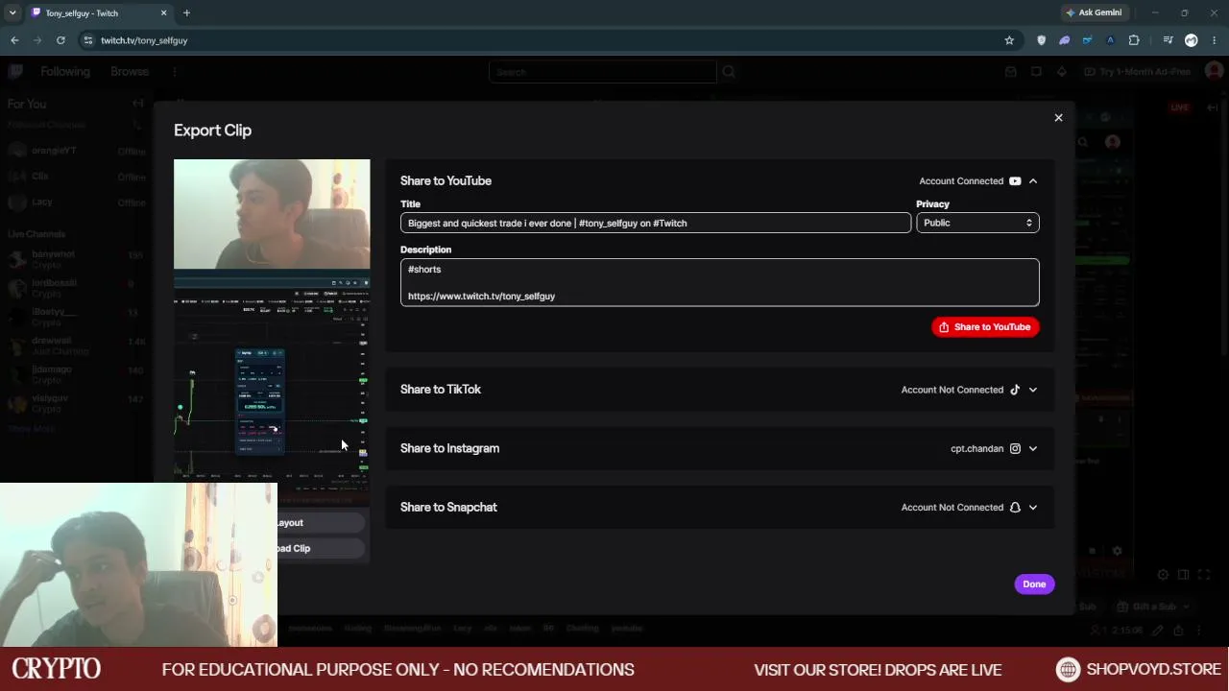Click the Twitch search magnifier icon
The height and width of the screenshot is (691, 1229).
pyautogui.click(x=729, y=72)
